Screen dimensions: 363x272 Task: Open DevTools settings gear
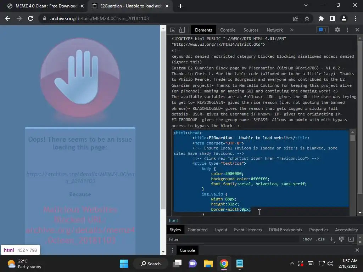coord(337,30)
